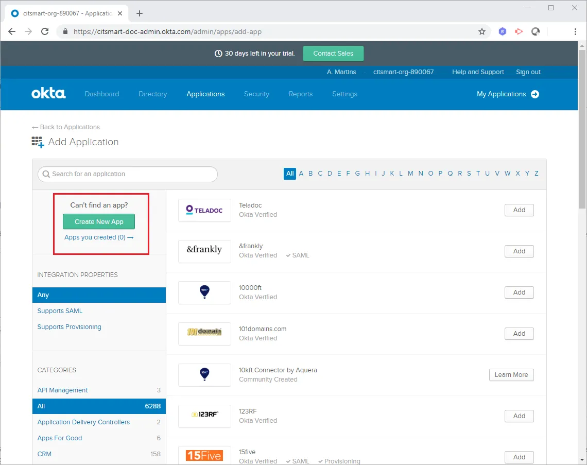Open My Applications link
587x465 pixels.
[502, 94]
